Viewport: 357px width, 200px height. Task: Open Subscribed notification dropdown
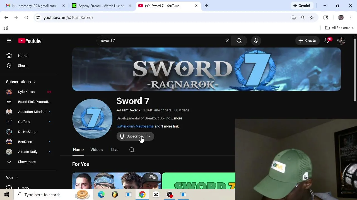click(x=135, y=136)
